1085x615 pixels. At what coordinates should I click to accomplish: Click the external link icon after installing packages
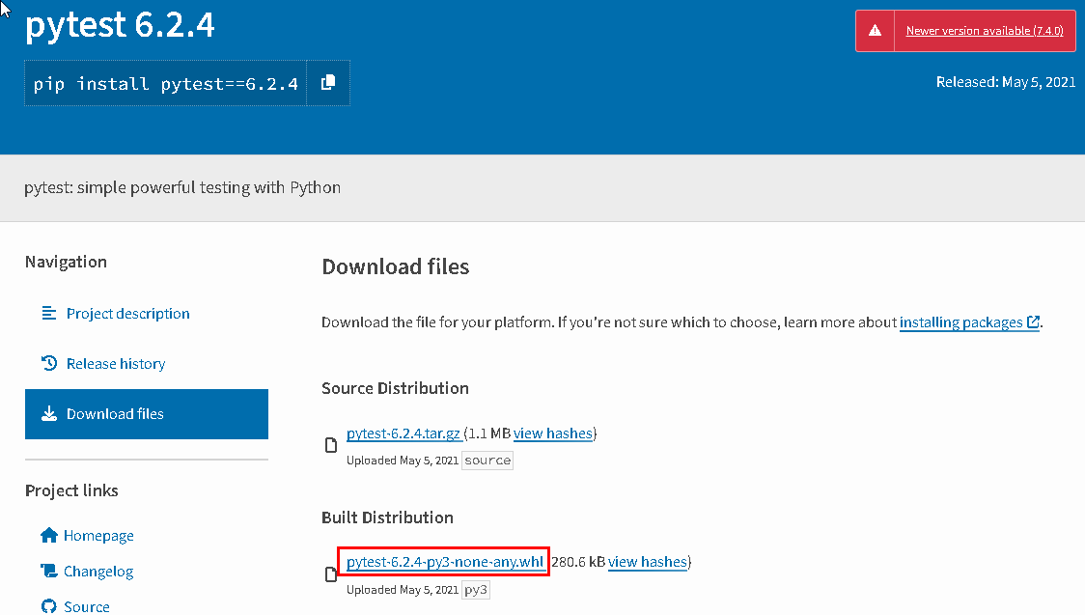click(1033, 321)
